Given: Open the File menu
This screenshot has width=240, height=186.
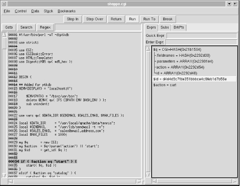Looking at the screenshot, I should pyautogui.click(x=7, y=11).
